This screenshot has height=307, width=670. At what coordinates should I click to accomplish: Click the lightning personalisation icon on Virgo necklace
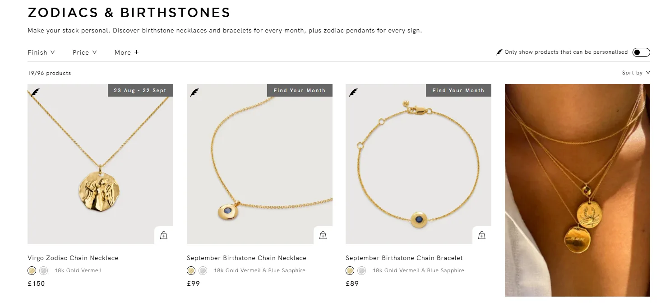[36, 93]
